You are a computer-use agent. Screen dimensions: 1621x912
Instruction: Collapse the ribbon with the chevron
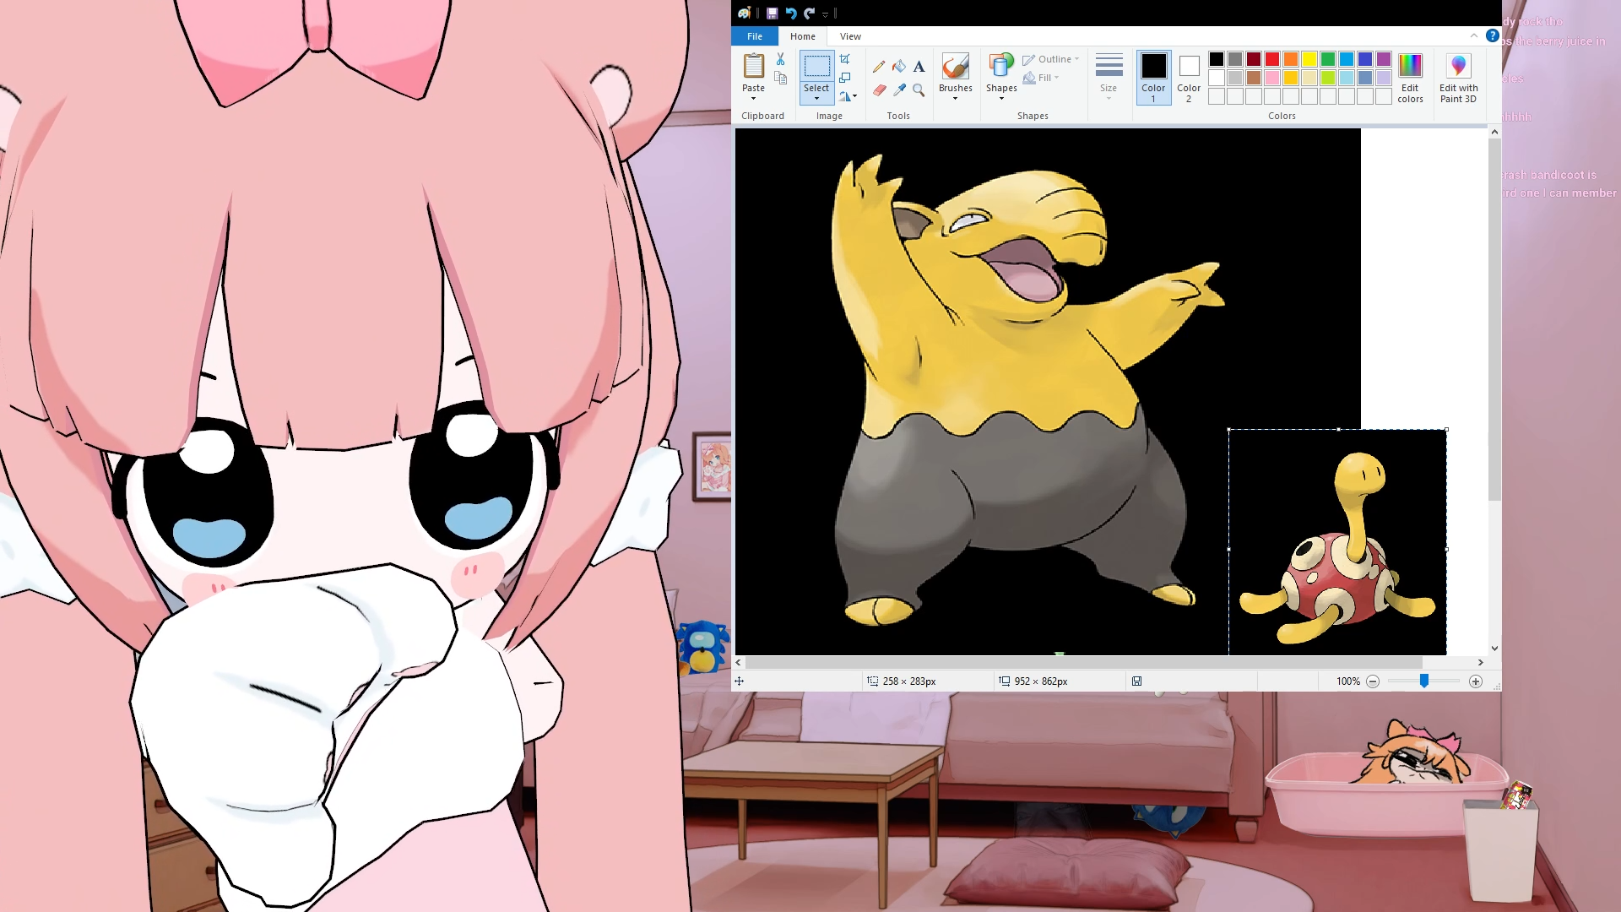[1474, 35]
